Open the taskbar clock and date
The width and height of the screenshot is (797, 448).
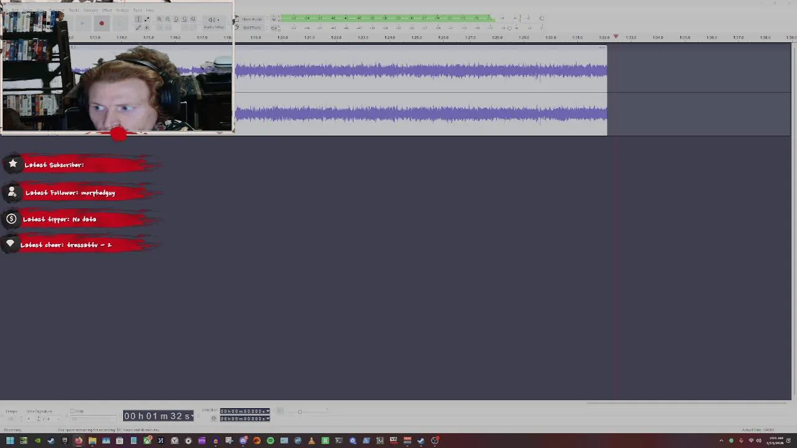click(x=776, y=441)
